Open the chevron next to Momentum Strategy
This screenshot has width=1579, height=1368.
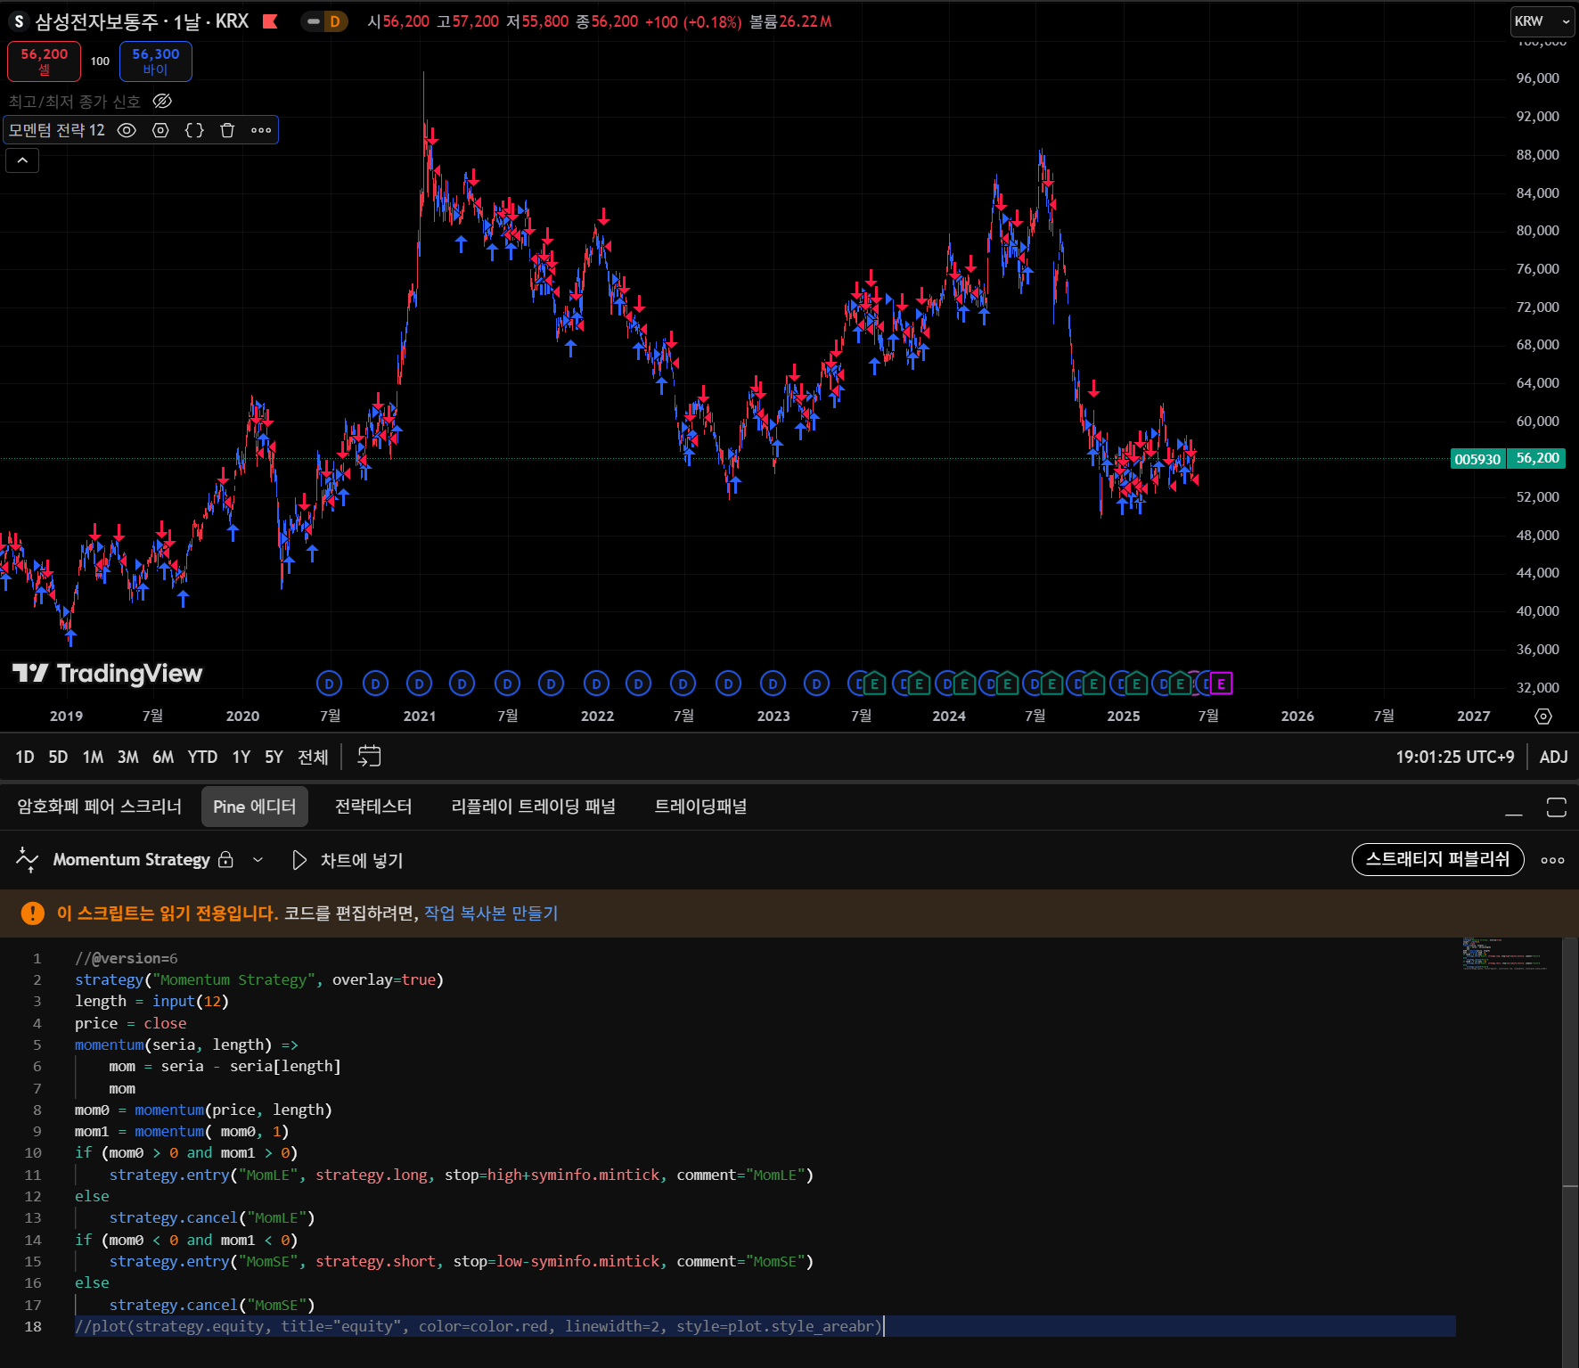click(258, 859)
